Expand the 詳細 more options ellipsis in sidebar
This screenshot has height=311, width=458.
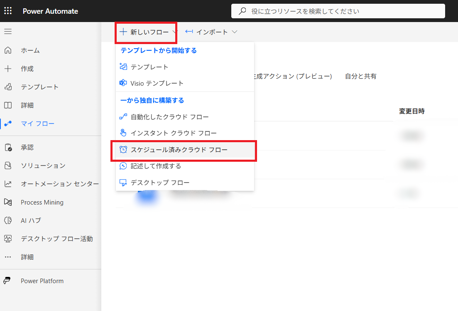(x=8, y=257)
